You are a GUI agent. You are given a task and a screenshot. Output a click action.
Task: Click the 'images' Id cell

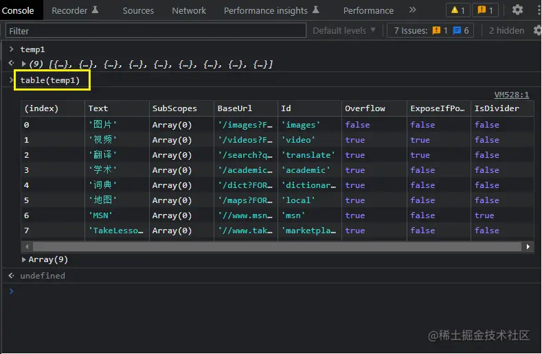tap(310, 125)
